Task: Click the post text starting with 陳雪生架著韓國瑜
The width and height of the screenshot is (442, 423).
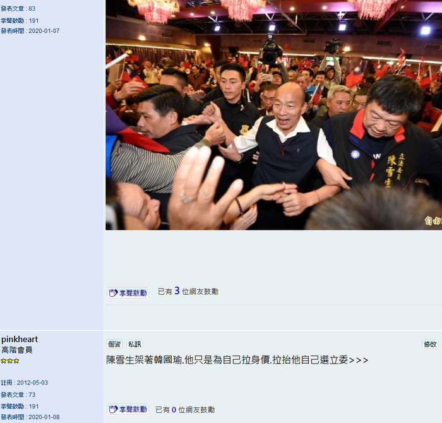Action: tap(237, 360)
